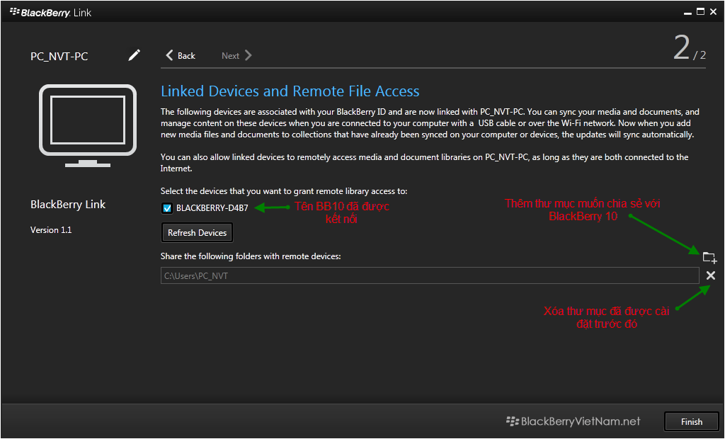This screenshot has width=725, height=439.
Task: Click the Next navigation arrow
Action: coord(236,55)
